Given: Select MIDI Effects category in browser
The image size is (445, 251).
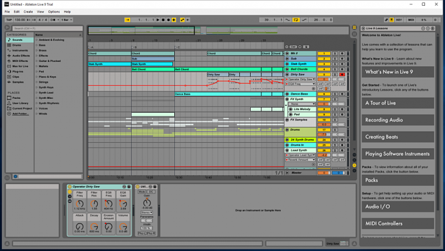Looking at the screenshot, I should click(20, 61).
